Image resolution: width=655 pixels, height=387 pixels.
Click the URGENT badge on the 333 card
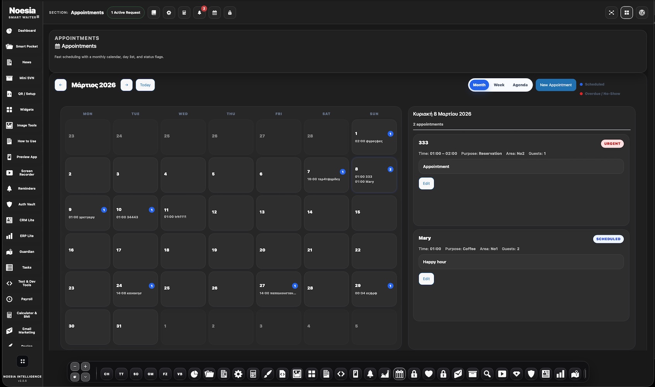[x=612, y=144]
